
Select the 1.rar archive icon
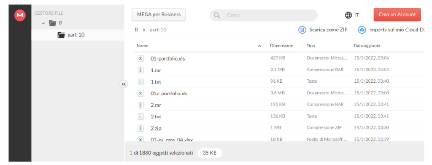point(140,70)
